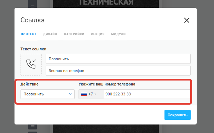
Task: Click the block handle icon below the dialog
Action: click(x=33, y=126)
